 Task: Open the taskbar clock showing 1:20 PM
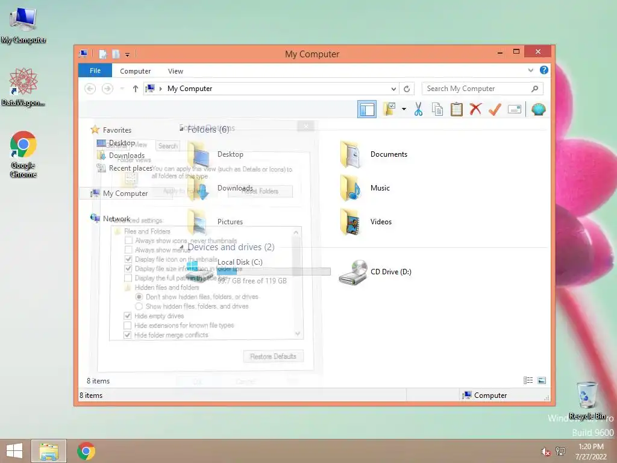coord(590,452)
